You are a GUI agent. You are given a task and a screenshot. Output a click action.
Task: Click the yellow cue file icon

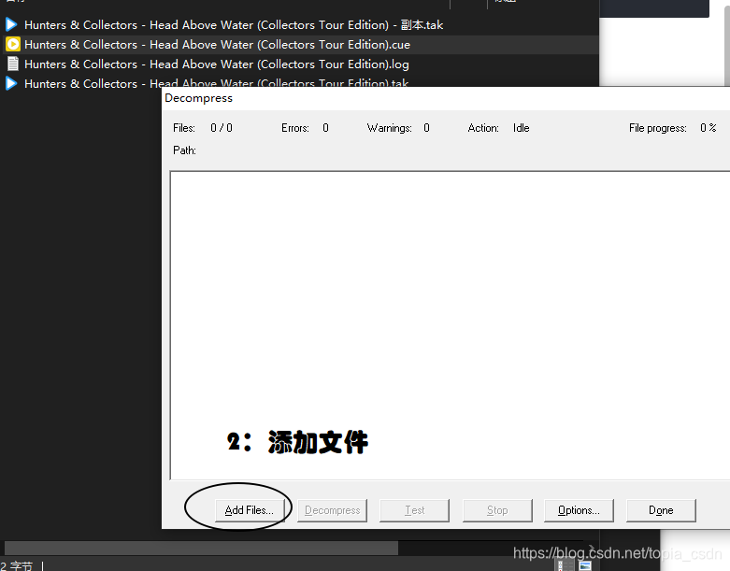click(12, 44)
